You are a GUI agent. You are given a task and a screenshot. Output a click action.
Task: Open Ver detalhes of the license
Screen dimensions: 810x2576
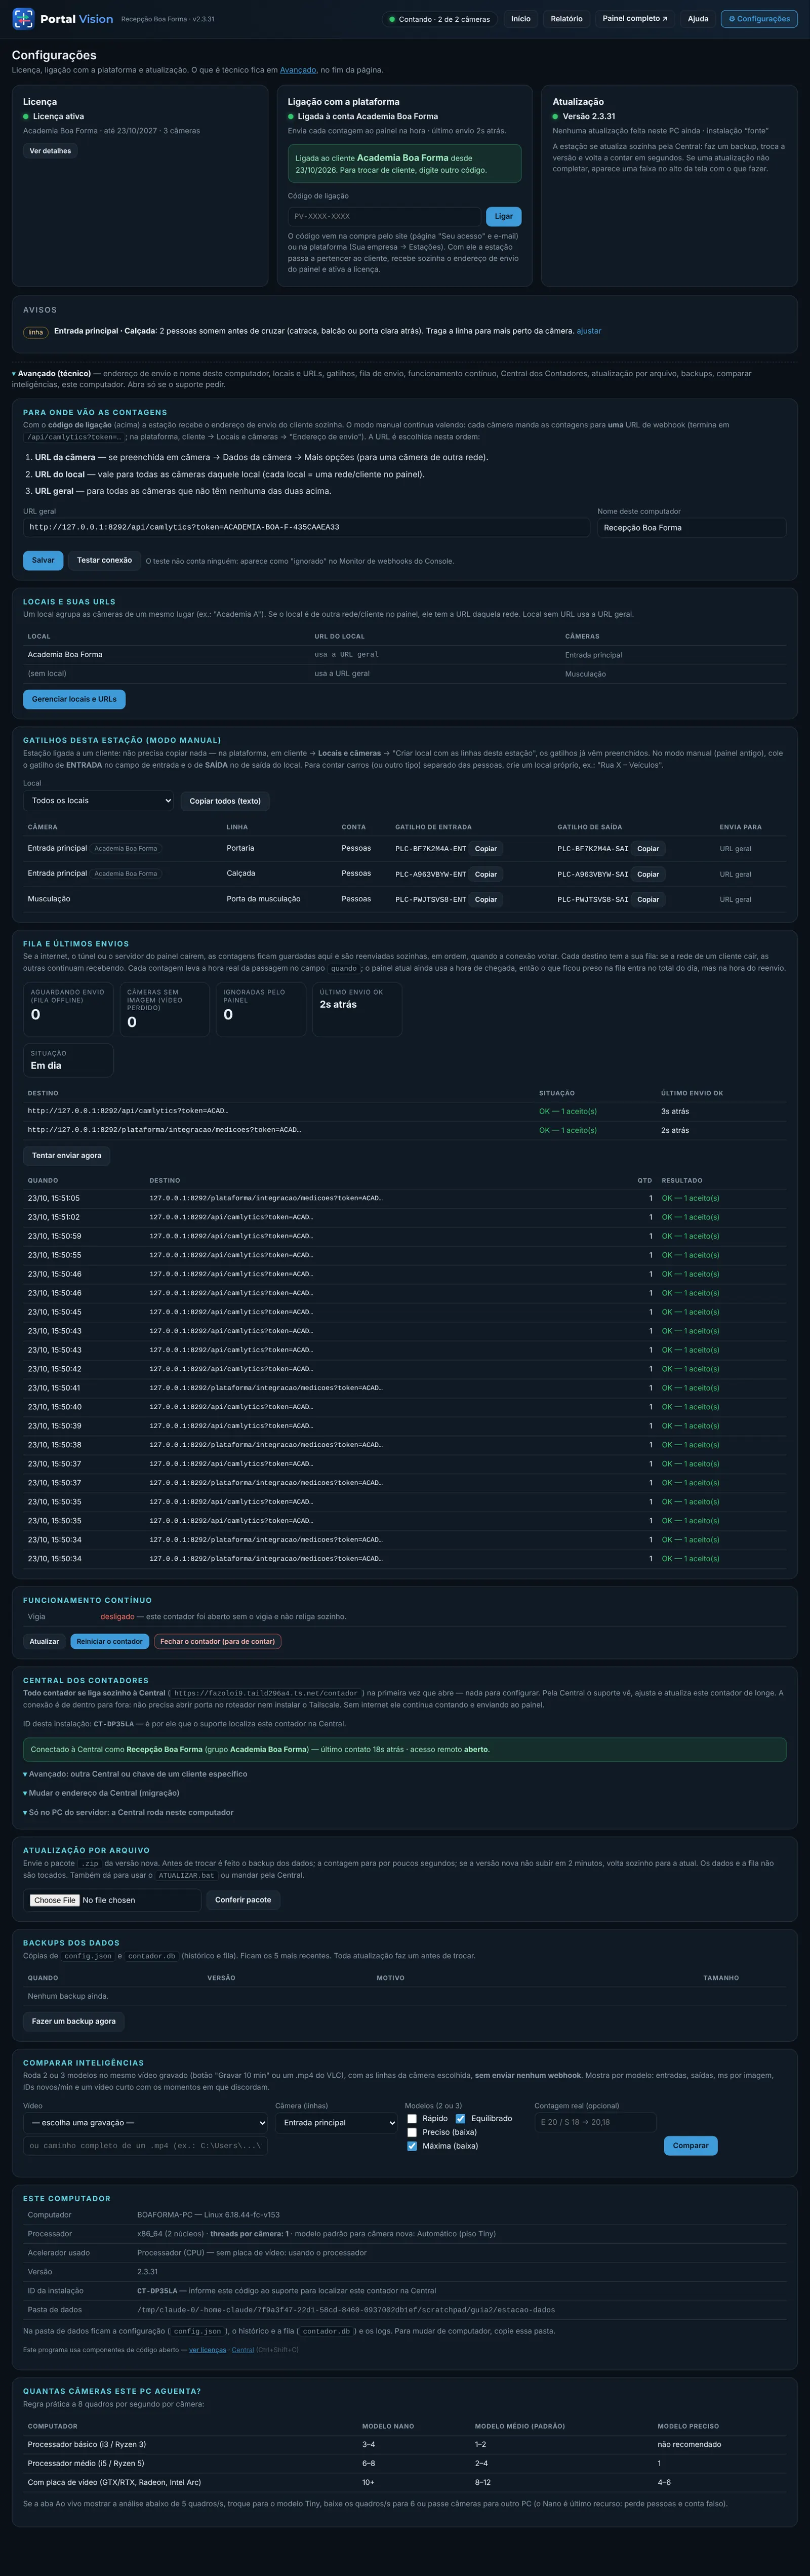pos(50,151)
